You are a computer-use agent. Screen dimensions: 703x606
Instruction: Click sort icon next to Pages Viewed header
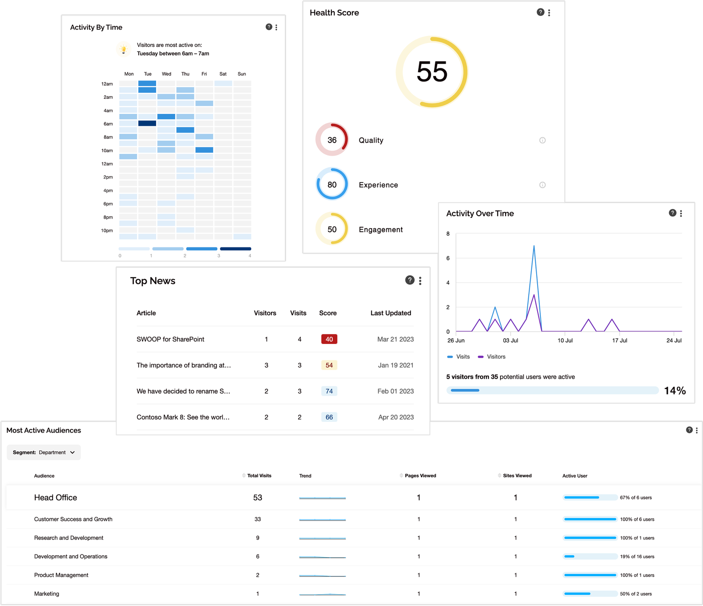402,475
